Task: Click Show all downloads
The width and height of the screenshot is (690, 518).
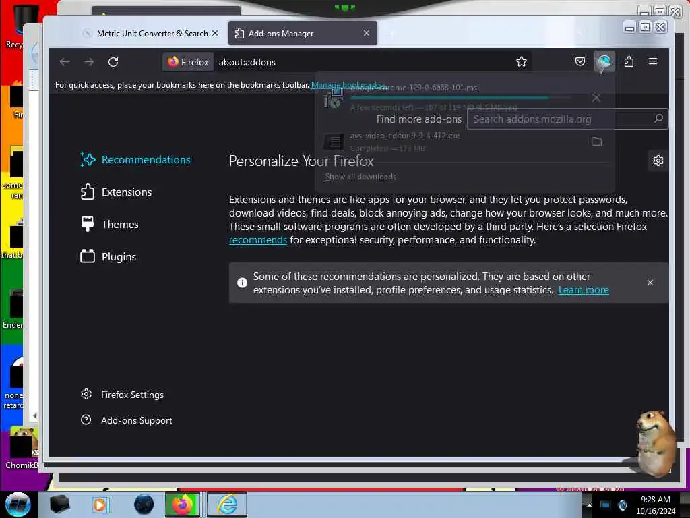Action: (x=360, y=177)
